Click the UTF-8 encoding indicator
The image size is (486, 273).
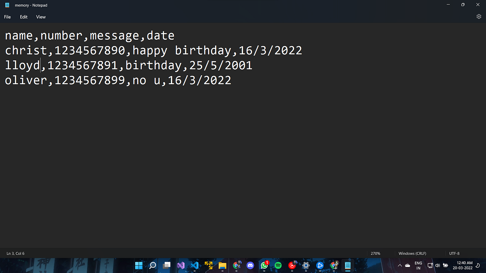click(454, 253)
